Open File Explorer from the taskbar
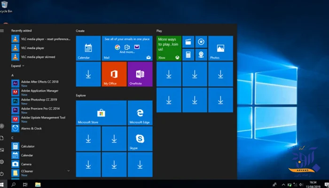This screenshot has width=329, height=188. pos(38,185)
